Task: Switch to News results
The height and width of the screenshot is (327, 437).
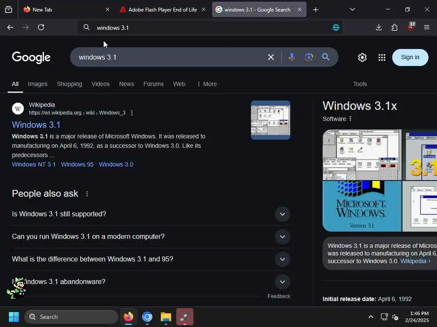Action: 126,84
